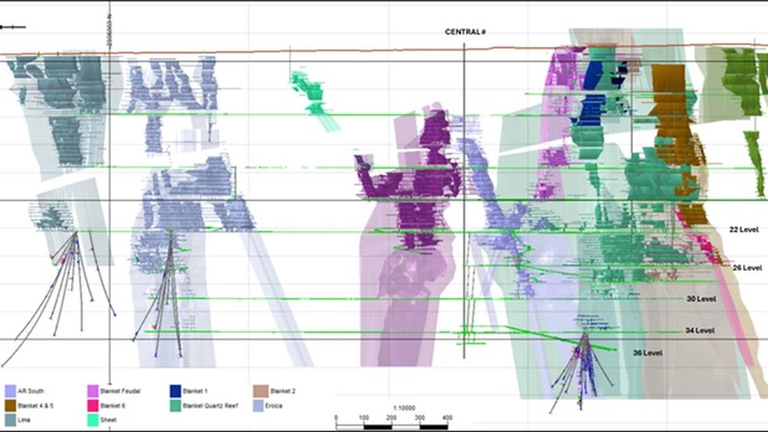768x432 pixels.
Task: Toggle the CENTRAL # shaft line visibility
Action: [464, 202]
